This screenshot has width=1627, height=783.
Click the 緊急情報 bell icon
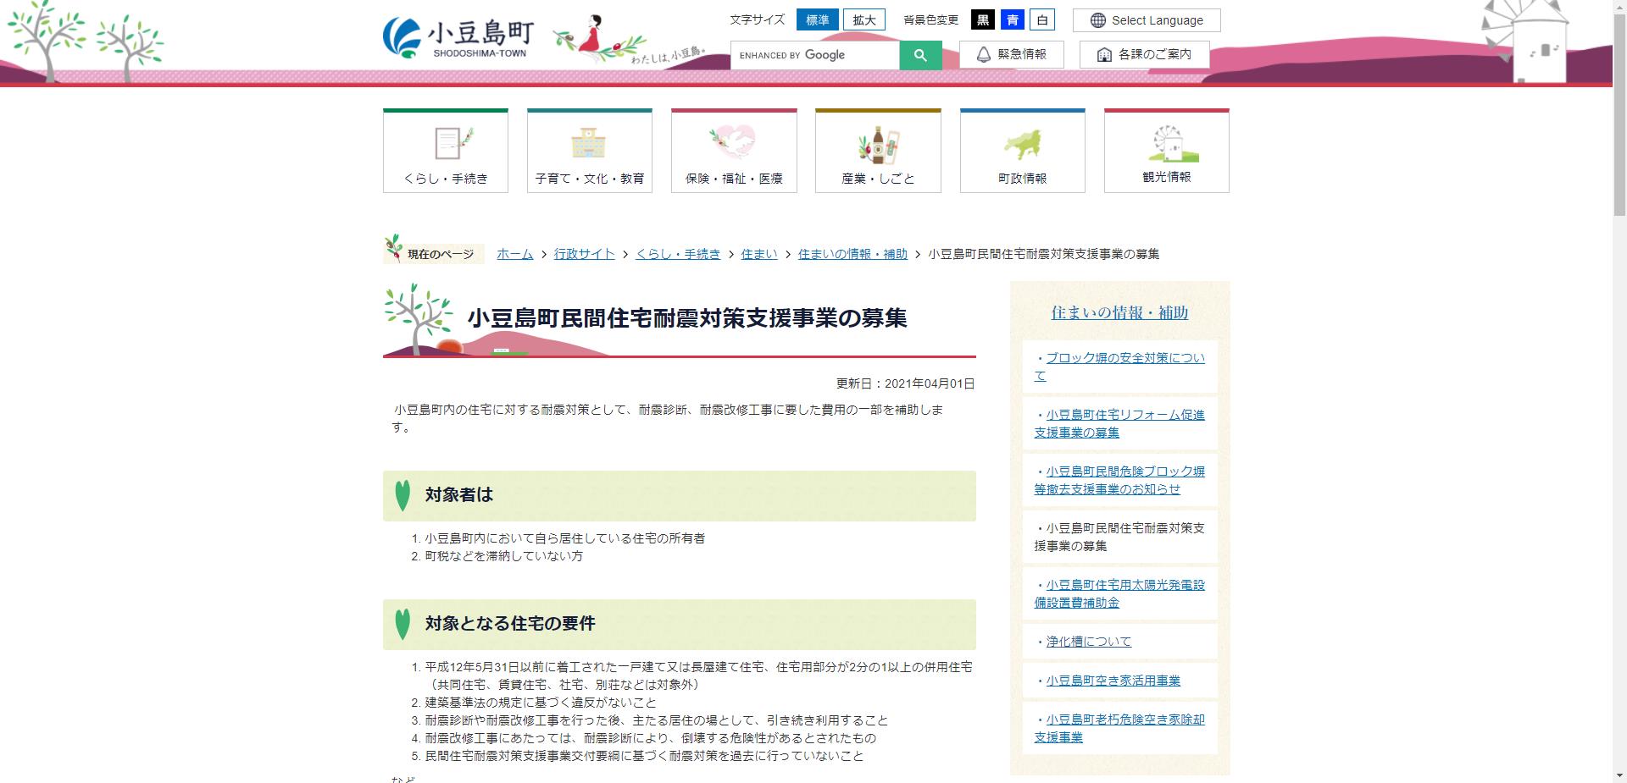[984, 53]
